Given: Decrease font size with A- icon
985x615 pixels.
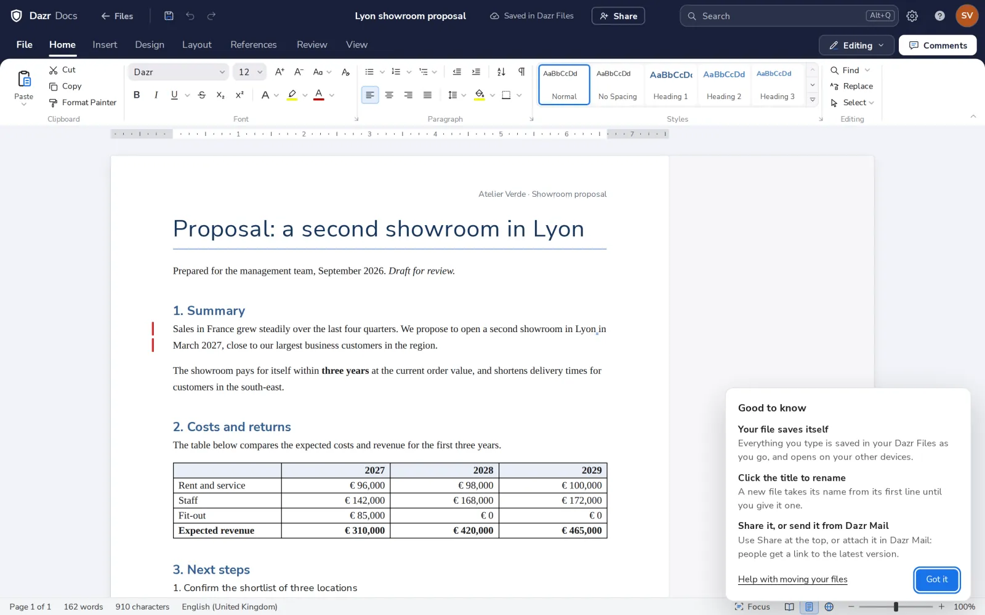Looking at the screenshot, I should point(299,72).
